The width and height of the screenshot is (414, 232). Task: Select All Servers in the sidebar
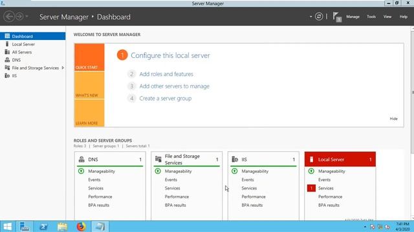coord(33,52)
